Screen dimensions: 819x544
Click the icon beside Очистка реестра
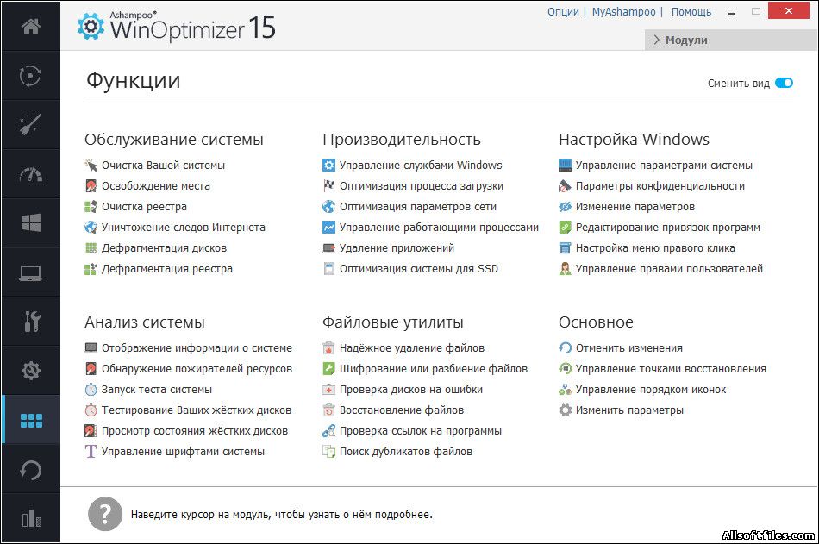point(91,207)
